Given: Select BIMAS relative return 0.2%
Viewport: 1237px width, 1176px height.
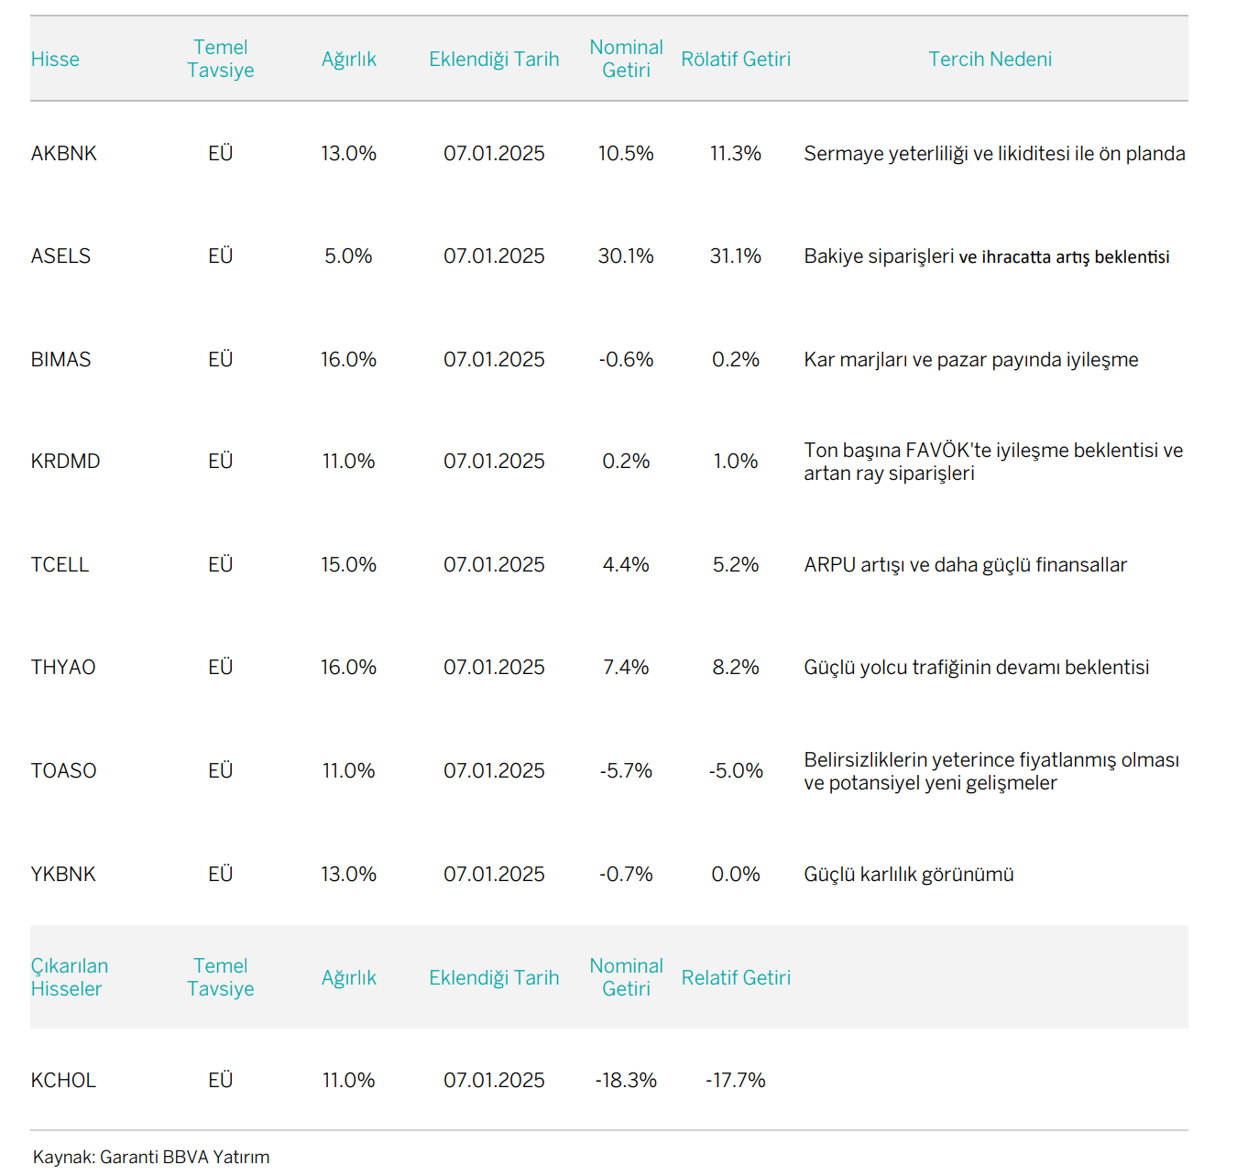Looking at the screenshot, I should (x=736, y=360).
